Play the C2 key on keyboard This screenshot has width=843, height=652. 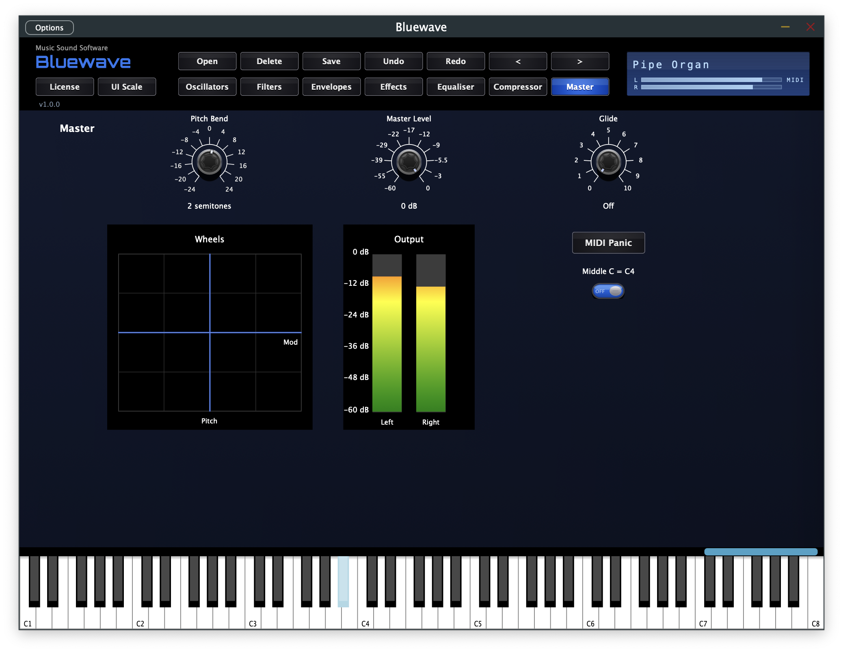(x=140, y=617)
